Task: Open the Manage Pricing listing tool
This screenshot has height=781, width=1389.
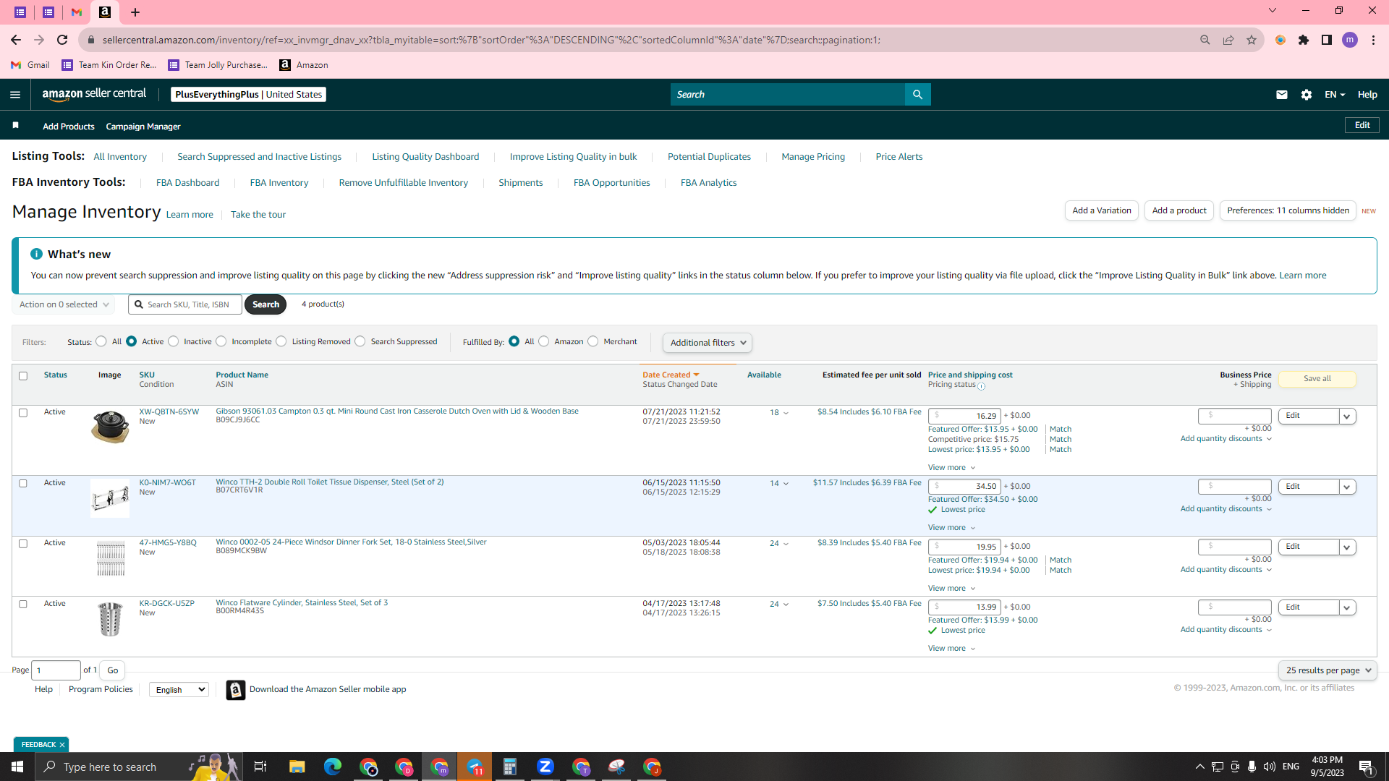Action: [813, 157]
